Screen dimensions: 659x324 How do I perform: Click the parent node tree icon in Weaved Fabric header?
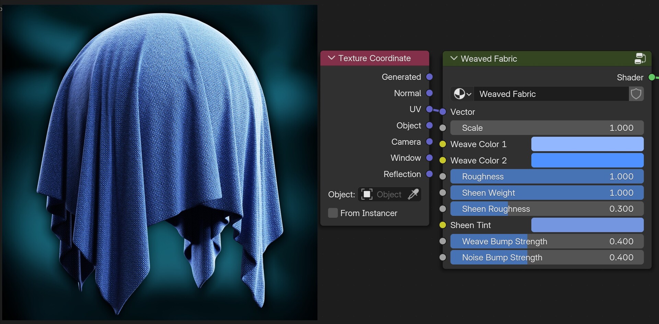[639, 58]
